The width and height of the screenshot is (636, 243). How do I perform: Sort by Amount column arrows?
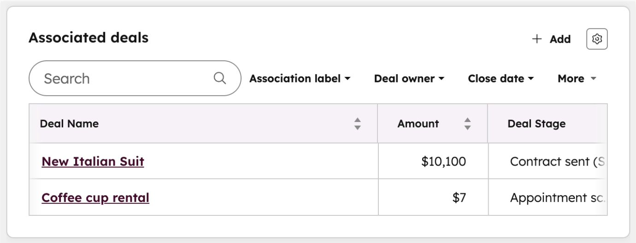(x=467, y=123)
